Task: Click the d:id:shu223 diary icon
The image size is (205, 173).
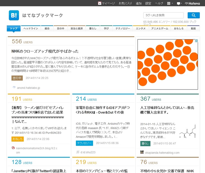Action: (78, 152)
